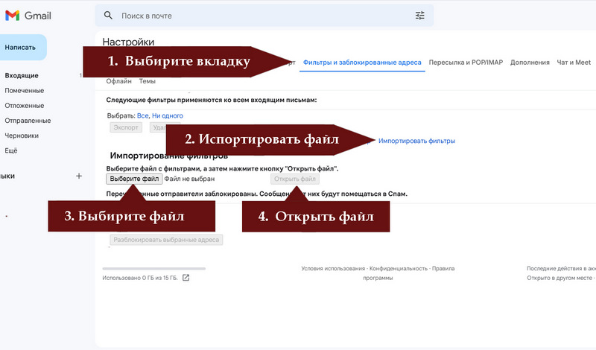Create new label with plus icon
Viewport: 596px width, 350px height.
click(x=79, y=176)
